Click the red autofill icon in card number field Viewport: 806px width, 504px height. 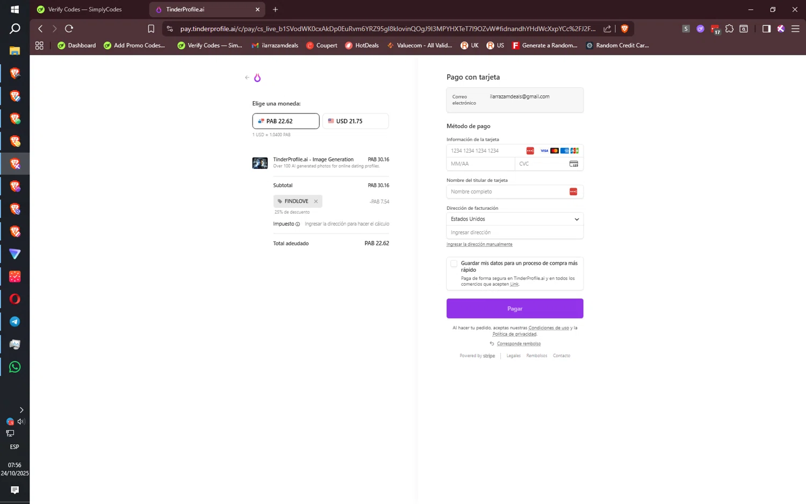coord(530,151)
